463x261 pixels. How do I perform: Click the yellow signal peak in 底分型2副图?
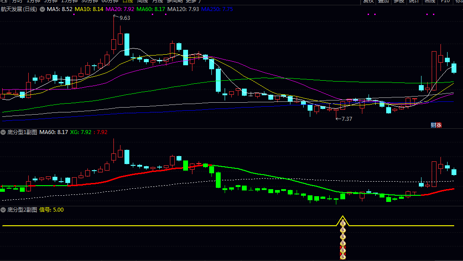click(x=343, y=217)
